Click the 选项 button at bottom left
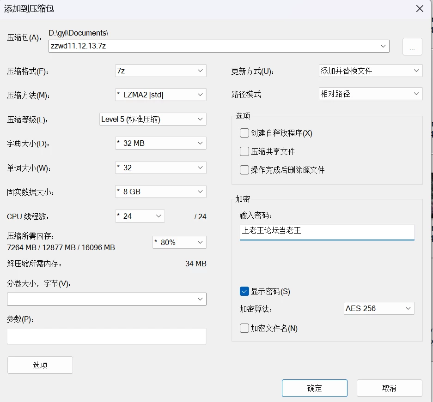Image resolution: width=433 pixels, height=402 pixels. click(x=40, y=365)
